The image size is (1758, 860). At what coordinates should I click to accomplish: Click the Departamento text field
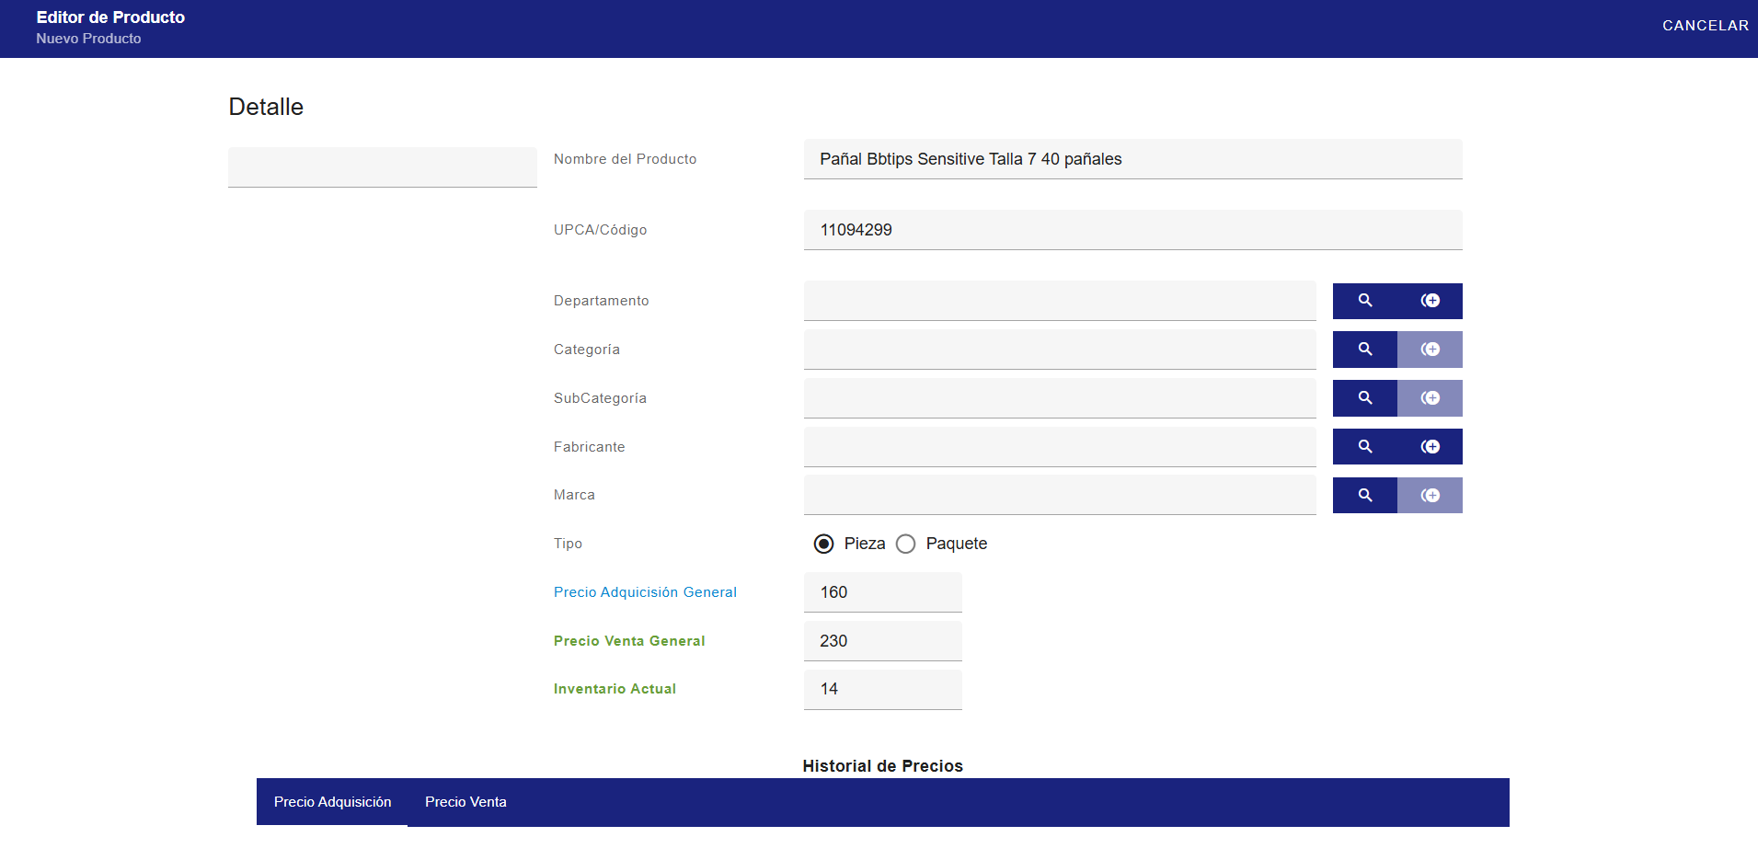(1060, 301)
